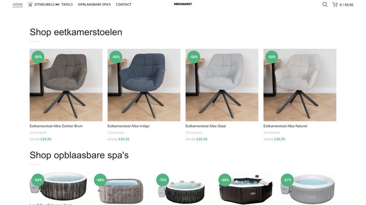Viewport: 366px width, 205px height.
Task: Go to the Home menu item
Action: [18, 4]
